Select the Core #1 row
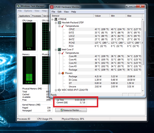The image size is (154, 133). click(105, 60)
